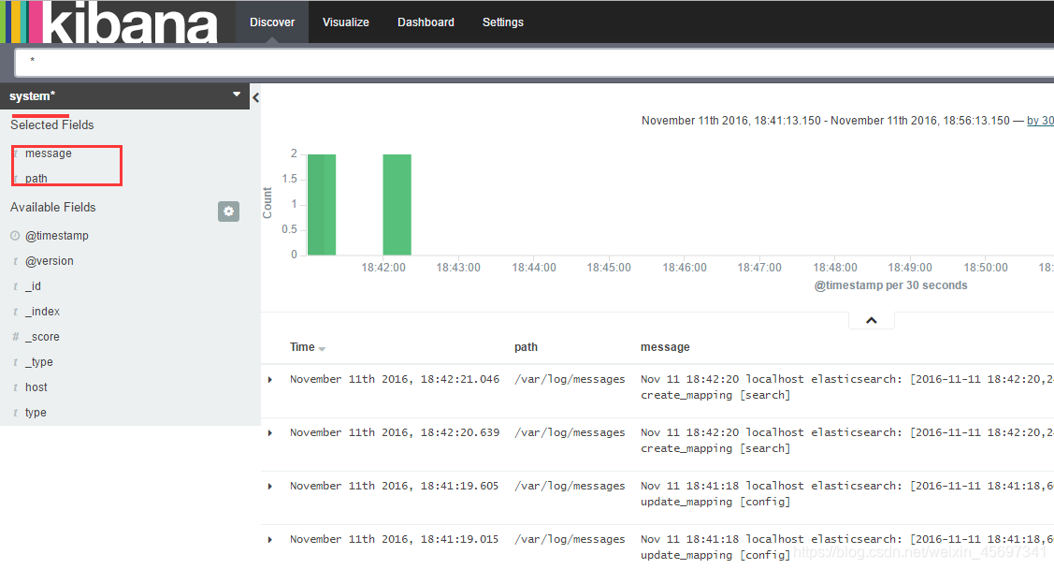Click the host available field
This screenshot has height=569, width=1054.
point(36,387)
